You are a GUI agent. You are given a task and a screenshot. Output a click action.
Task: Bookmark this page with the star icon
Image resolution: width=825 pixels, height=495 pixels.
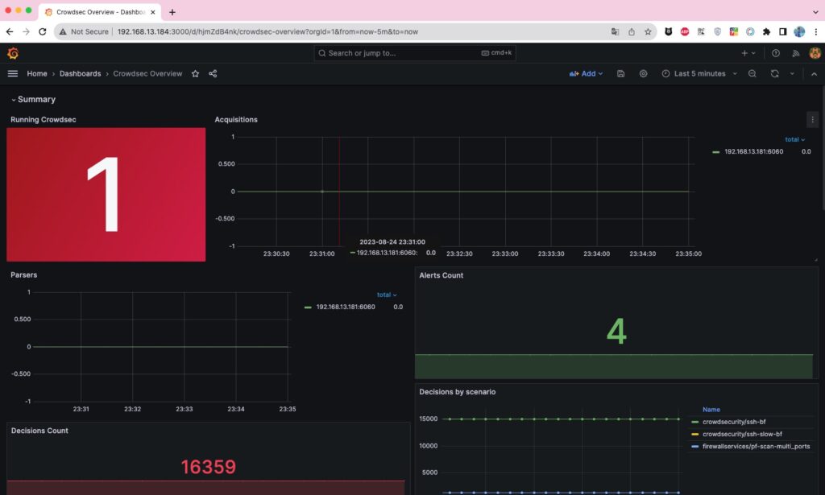coord(648,31)
